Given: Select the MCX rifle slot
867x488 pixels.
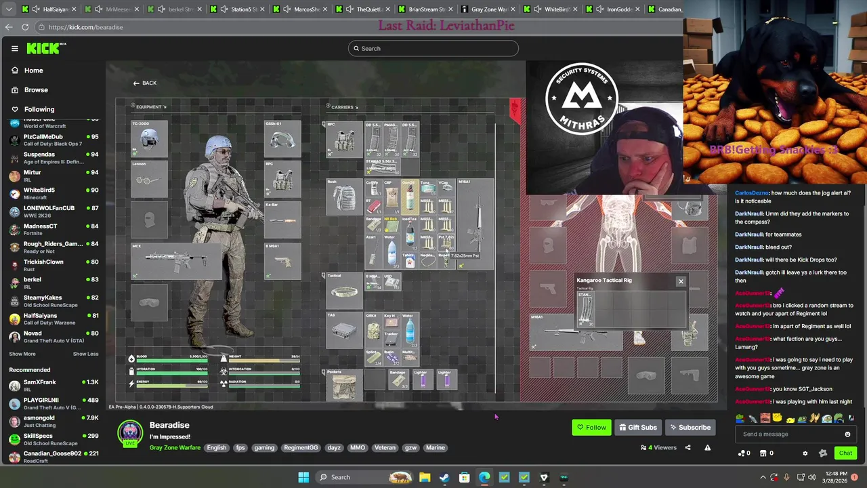Looking at the screenshot, I should (x=175, y=261).
